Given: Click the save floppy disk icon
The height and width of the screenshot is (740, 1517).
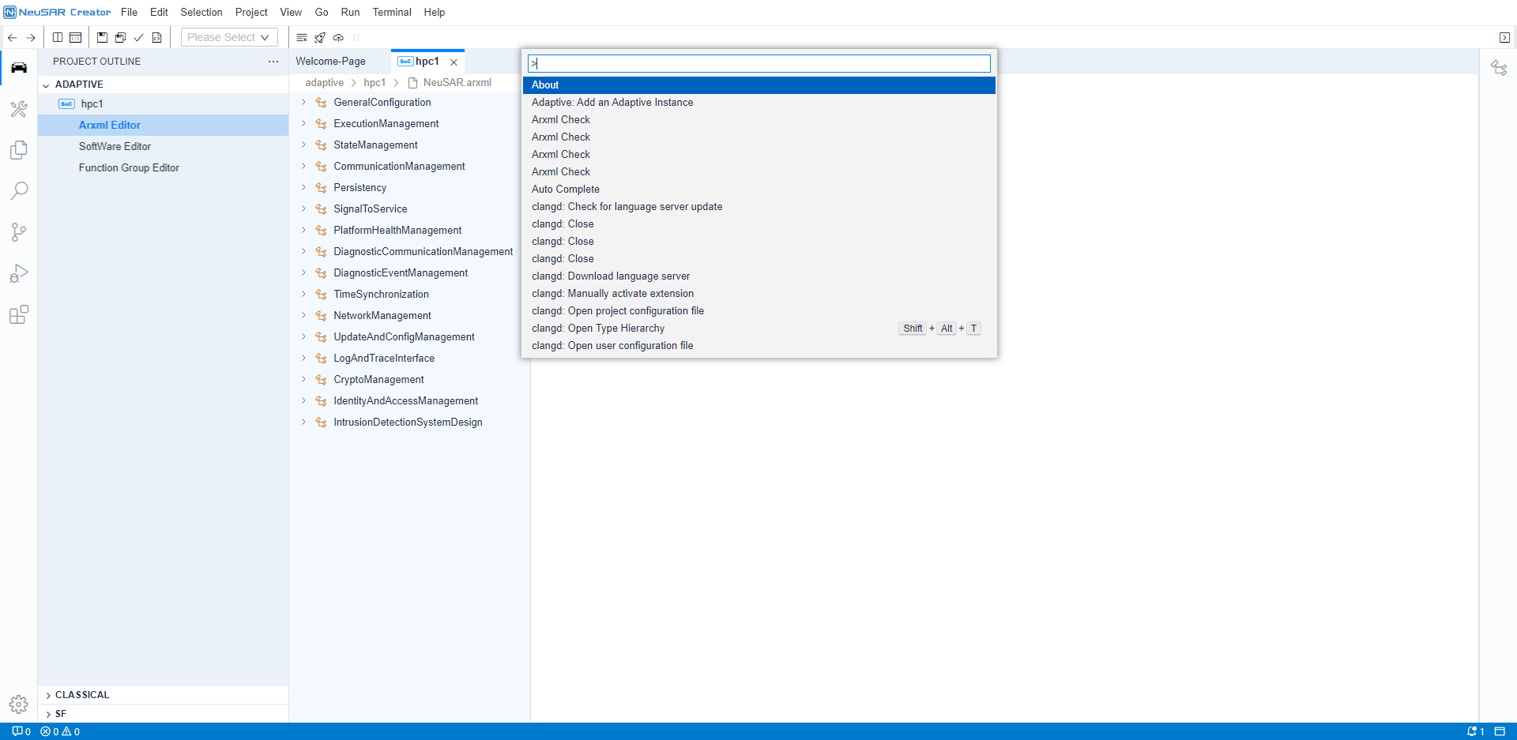Looking at the screenshot, I should [102, 37].
